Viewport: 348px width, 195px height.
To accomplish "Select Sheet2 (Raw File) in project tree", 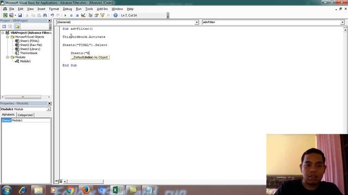I will [x=31, y=45].
